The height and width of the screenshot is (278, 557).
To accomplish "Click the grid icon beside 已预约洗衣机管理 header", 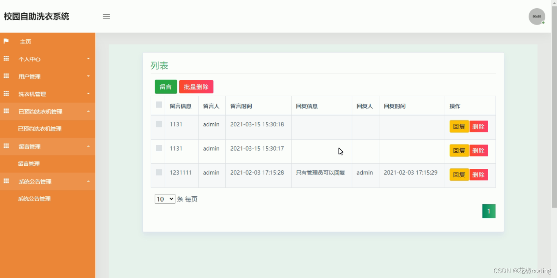I will click(x=6, y=111).
